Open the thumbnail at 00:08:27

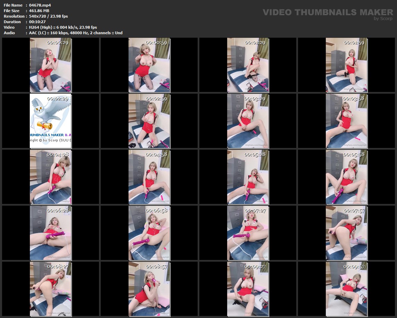[51, 289]
